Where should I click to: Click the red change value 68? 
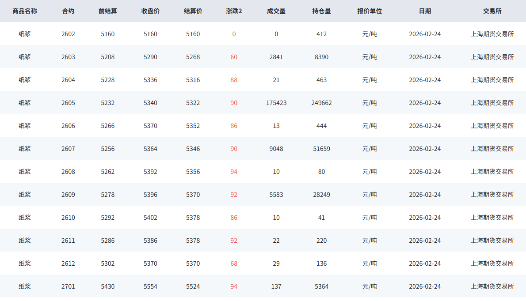(x=234, y=263)
